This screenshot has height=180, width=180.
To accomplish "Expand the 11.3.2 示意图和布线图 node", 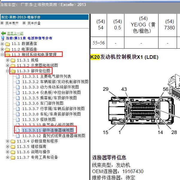I will (x=7, y=65).
